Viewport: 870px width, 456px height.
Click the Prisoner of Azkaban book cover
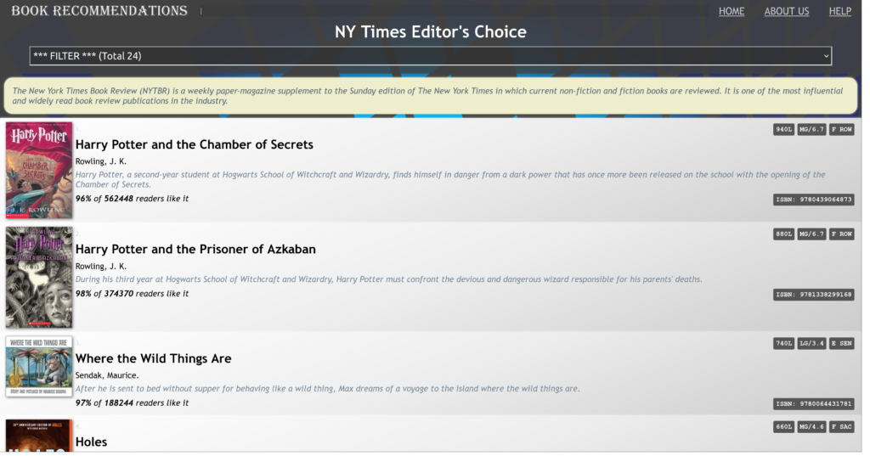pyautogui.click(x=39, y=277)
